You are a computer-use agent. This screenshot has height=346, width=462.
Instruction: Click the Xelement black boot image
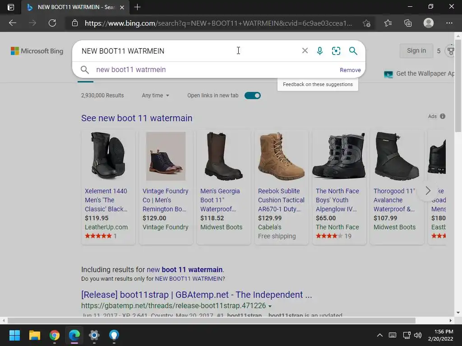click(x=108, y=155)
